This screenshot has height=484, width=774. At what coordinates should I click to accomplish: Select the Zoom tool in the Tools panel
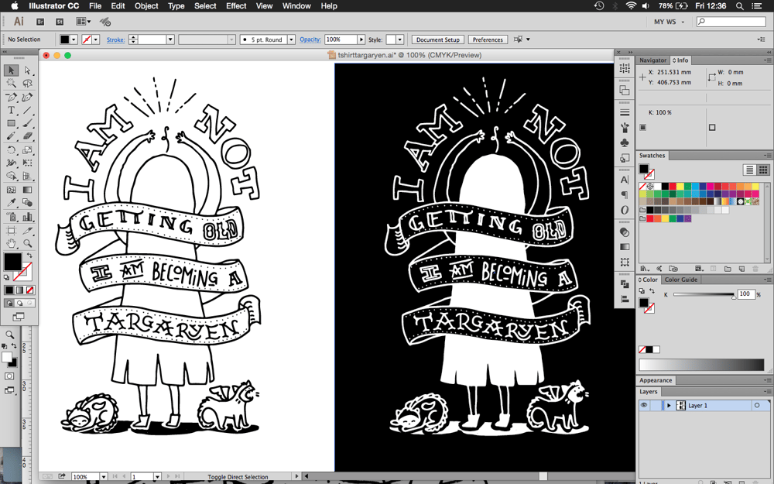[x=27, y=243]
